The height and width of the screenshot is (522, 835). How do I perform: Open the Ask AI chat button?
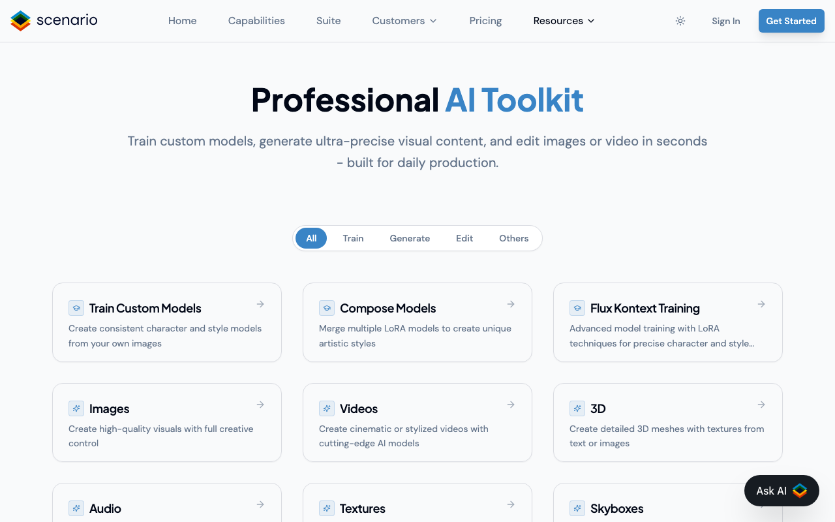pyautogui.click(x=782, y=491)
